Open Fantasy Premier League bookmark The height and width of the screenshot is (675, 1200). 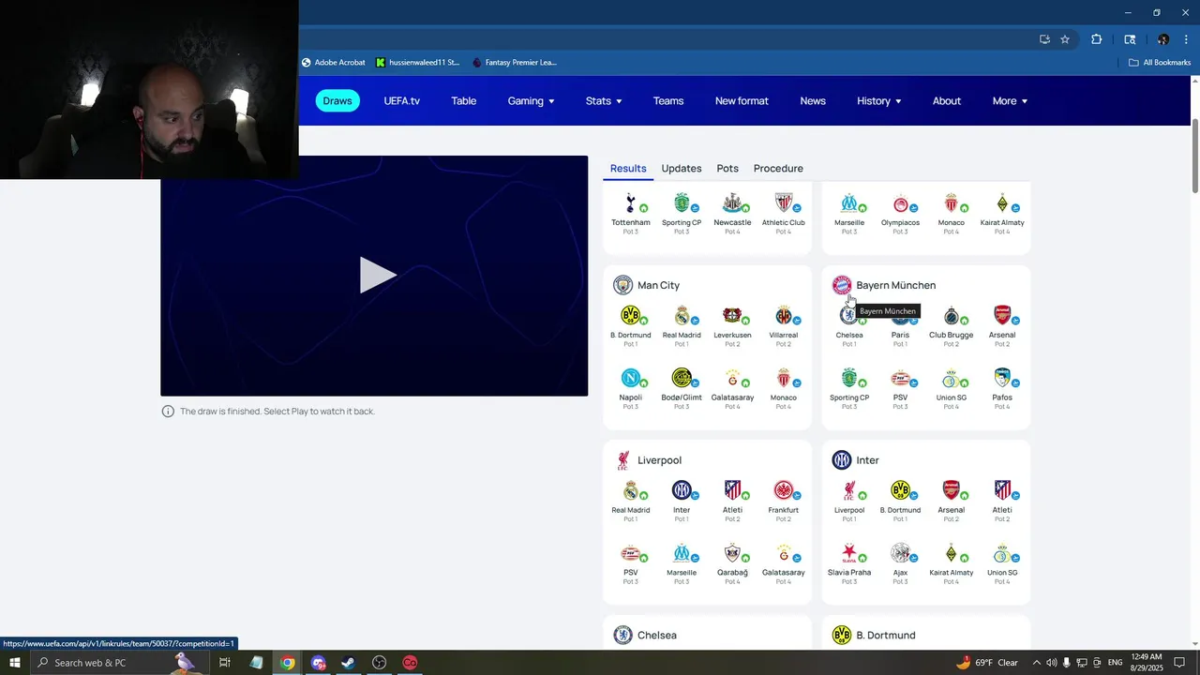515,63
